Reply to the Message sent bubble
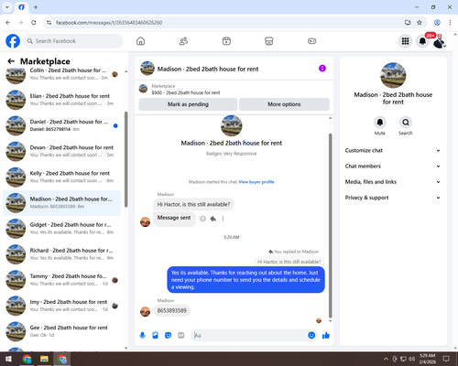The height and width of the screenshot is (366, 458). click(213, 219)
